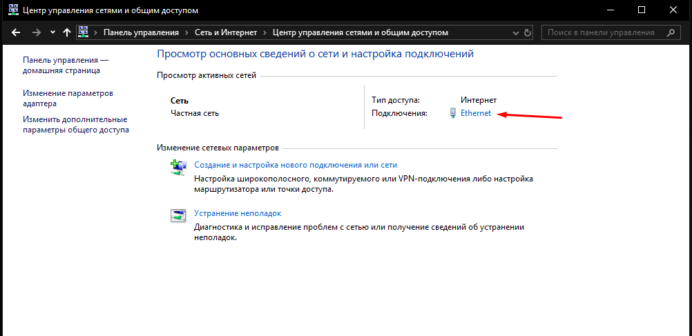Minimize the Network Center window
This screenshot has width=692, height=336.
610,10
